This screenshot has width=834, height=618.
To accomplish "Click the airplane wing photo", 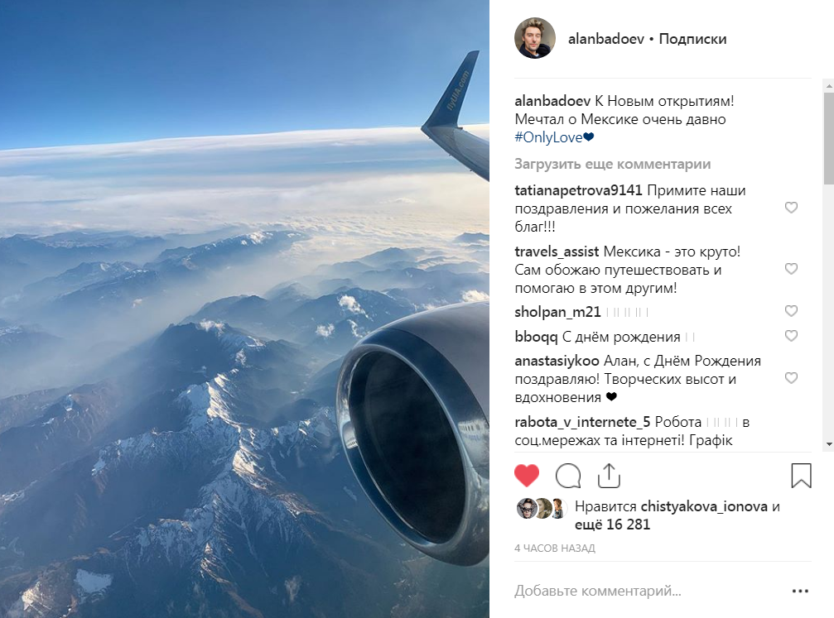I will coord(244,309).
